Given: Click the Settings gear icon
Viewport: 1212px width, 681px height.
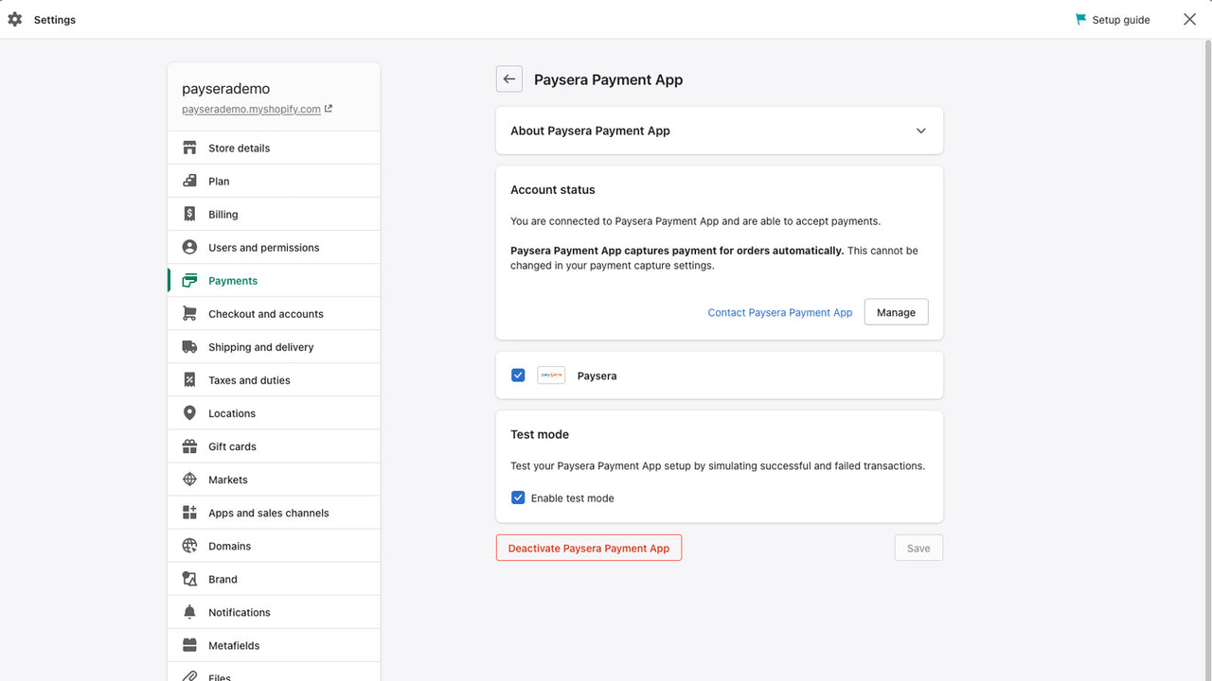Looking at the screenshot, I should pos(15,19).
